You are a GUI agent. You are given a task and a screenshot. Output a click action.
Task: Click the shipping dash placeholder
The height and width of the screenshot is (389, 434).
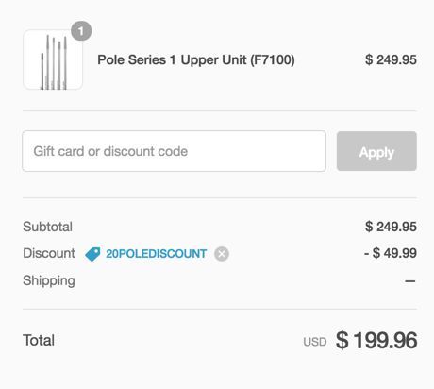410,280
